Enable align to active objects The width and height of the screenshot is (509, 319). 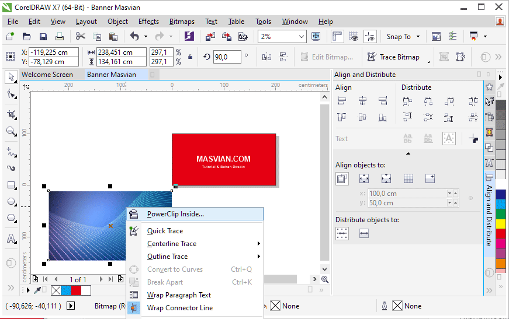pos(342,179)
